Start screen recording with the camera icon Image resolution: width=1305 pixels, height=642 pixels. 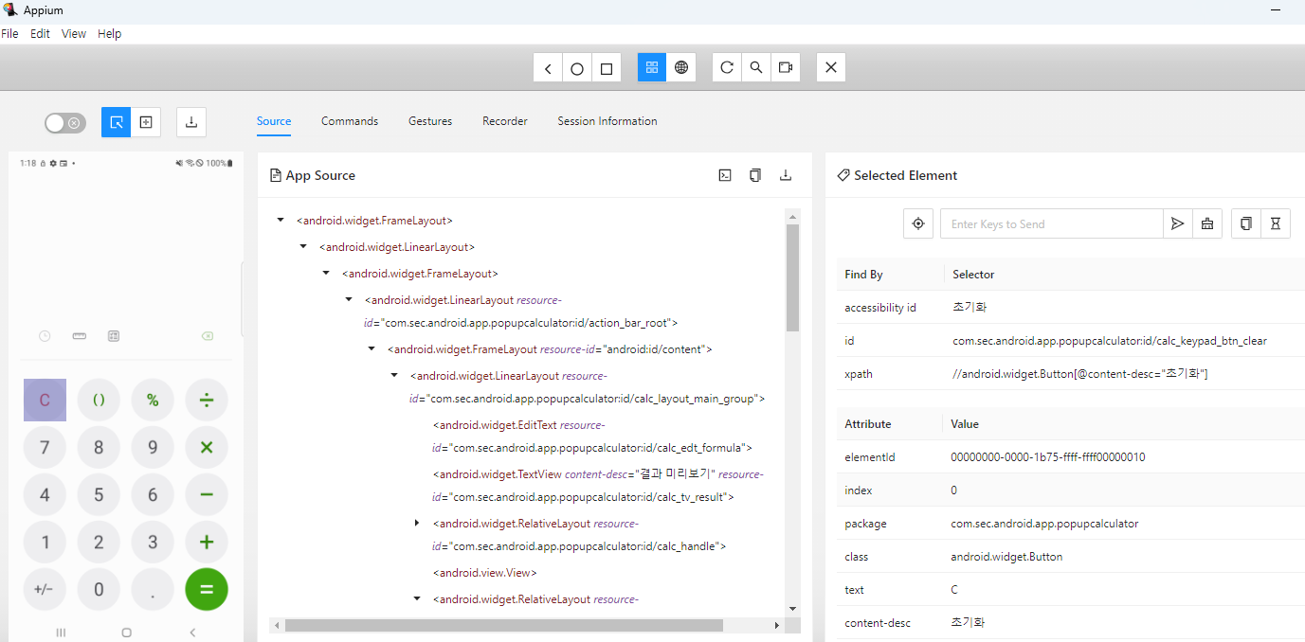786,67
